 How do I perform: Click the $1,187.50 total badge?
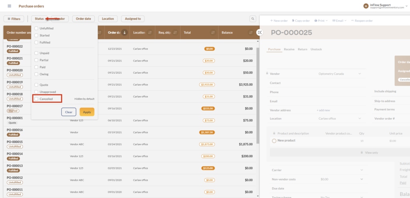coord(207,132)
